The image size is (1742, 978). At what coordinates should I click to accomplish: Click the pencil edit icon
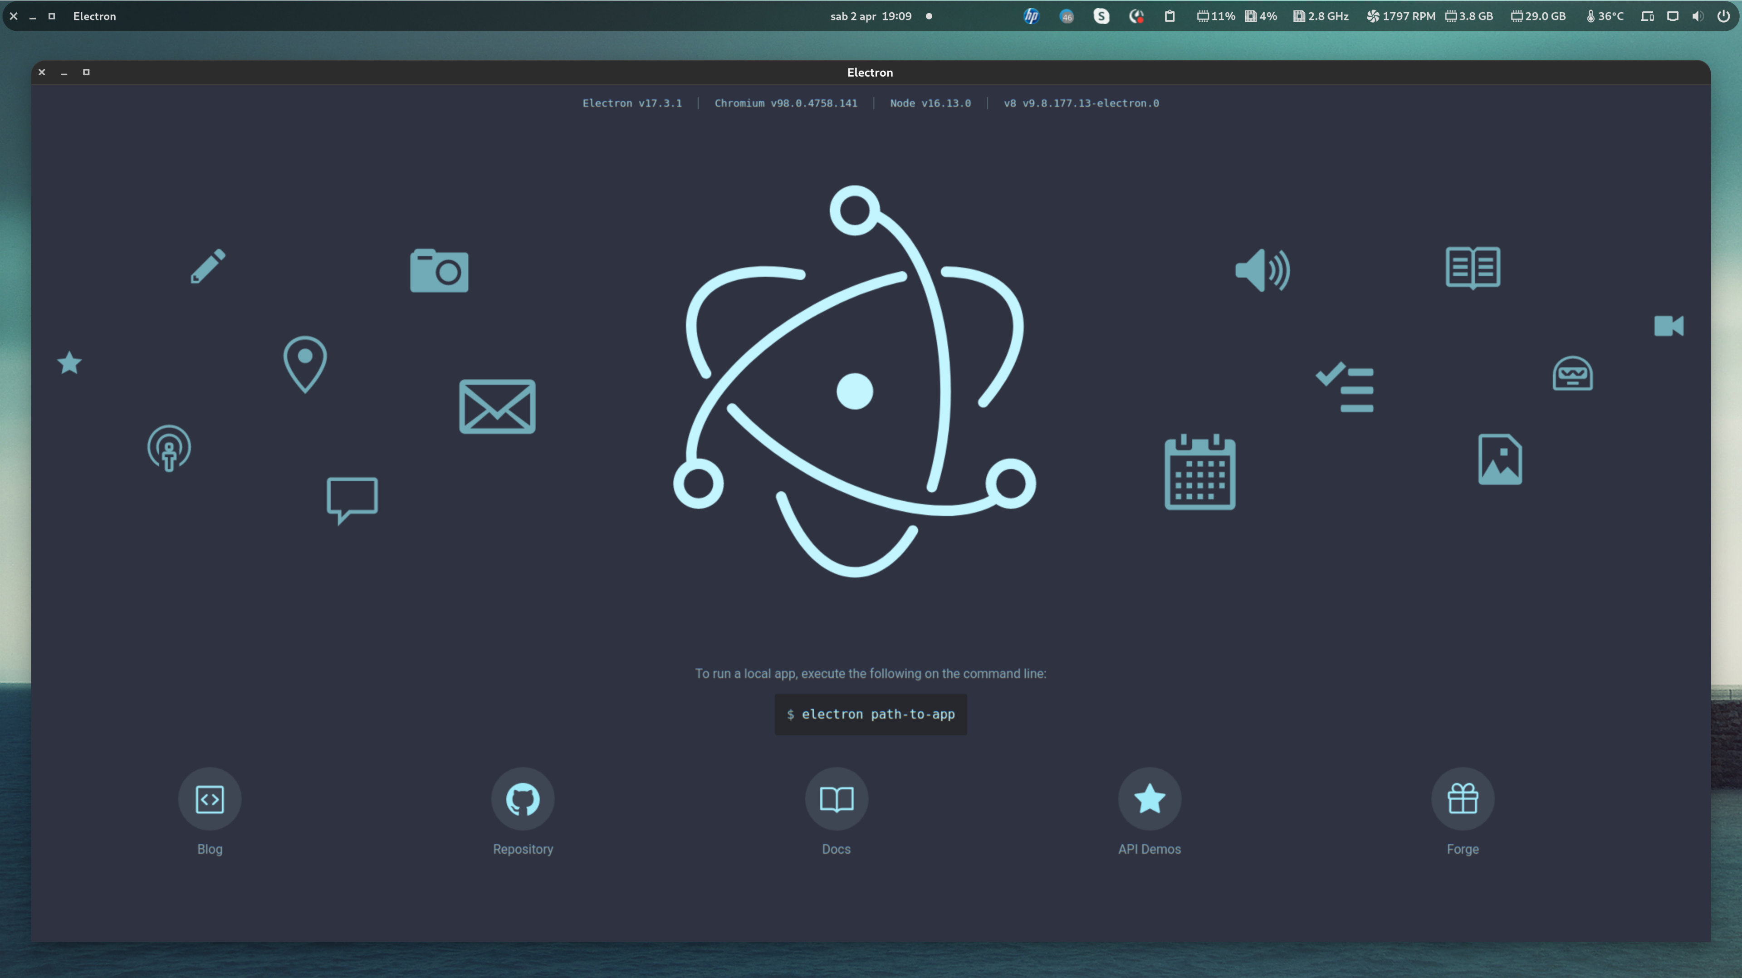208,266
